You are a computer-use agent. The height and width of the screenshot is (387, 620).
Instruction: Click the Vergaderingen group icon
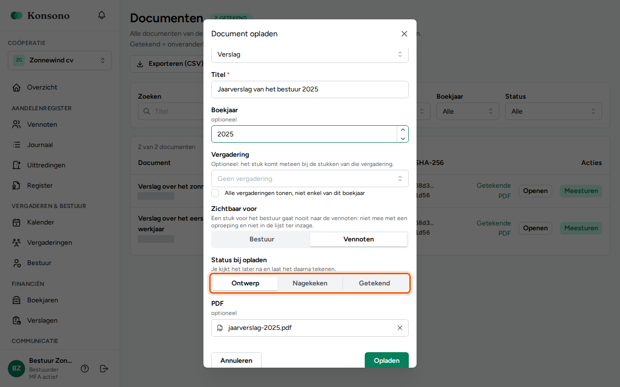[x=16, y=243]
